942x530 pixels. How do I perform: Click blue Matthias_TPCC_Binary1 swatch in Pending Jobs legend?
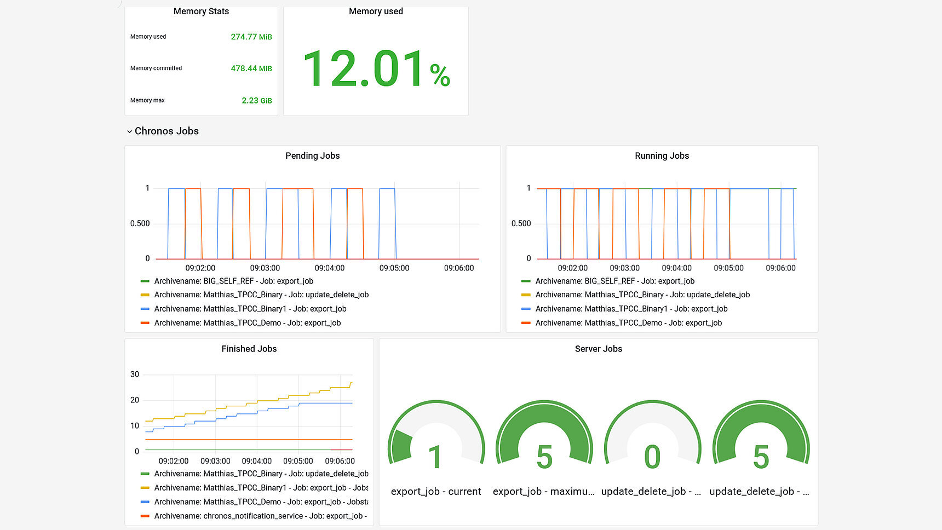(145, 309)
